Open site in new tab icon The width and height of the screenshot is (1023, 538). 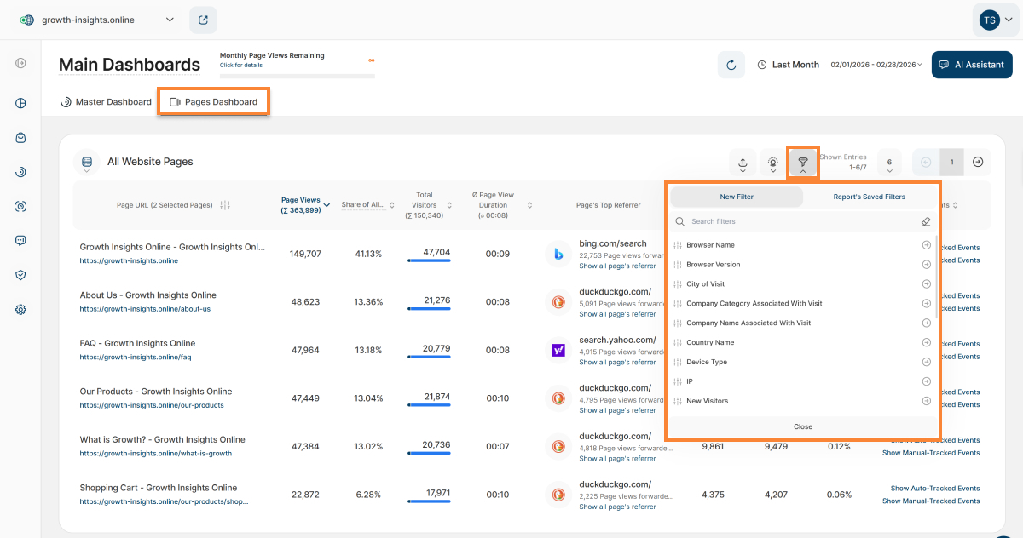pos(203,20)
